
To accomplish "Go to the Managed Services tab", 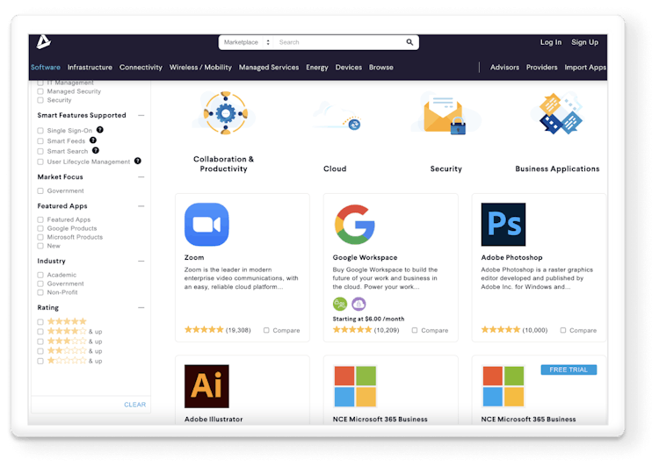I will click(268, 68).
